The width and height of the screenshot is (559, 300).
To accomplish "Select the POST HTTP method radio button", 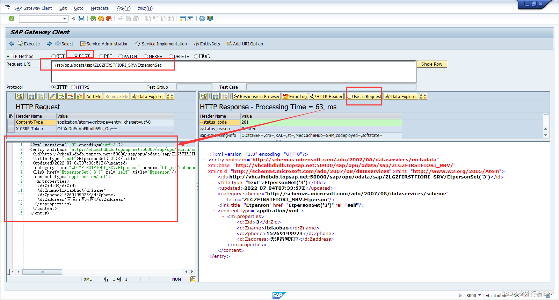I will [x=76, y=56].
